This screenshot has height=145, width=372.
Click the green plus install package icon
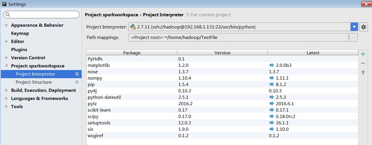click(x=363, y=54)
